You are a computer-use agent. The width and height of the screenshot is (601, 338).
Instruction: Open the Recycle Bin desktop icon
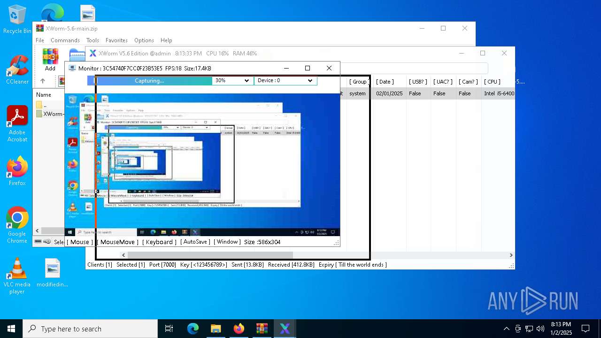coord(17,19)
